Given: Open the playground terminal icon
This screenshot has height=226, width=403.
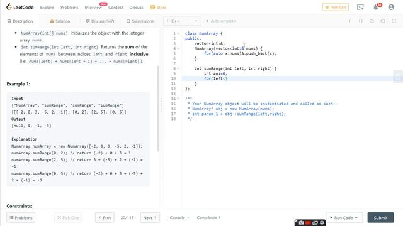Looking at the screenshot, I should 360,7.
